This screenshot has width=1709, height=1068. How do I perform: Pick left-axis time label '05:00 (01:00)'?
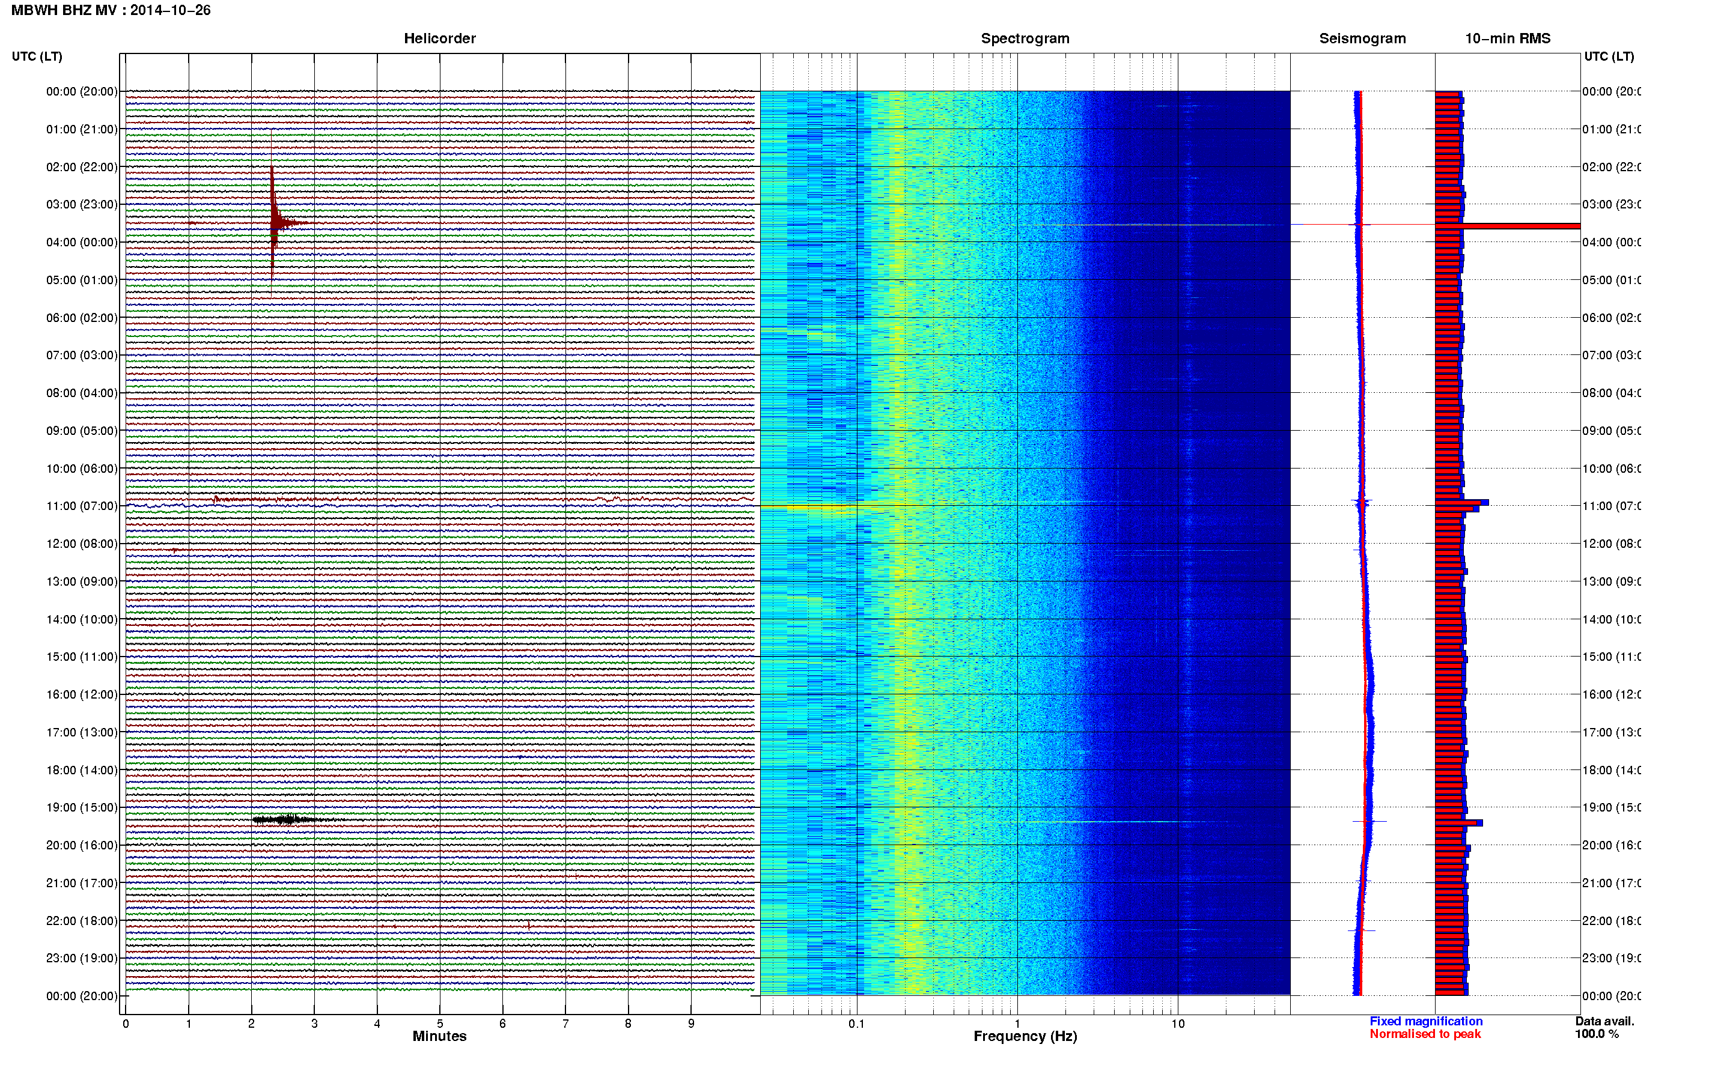click(82, 280)
